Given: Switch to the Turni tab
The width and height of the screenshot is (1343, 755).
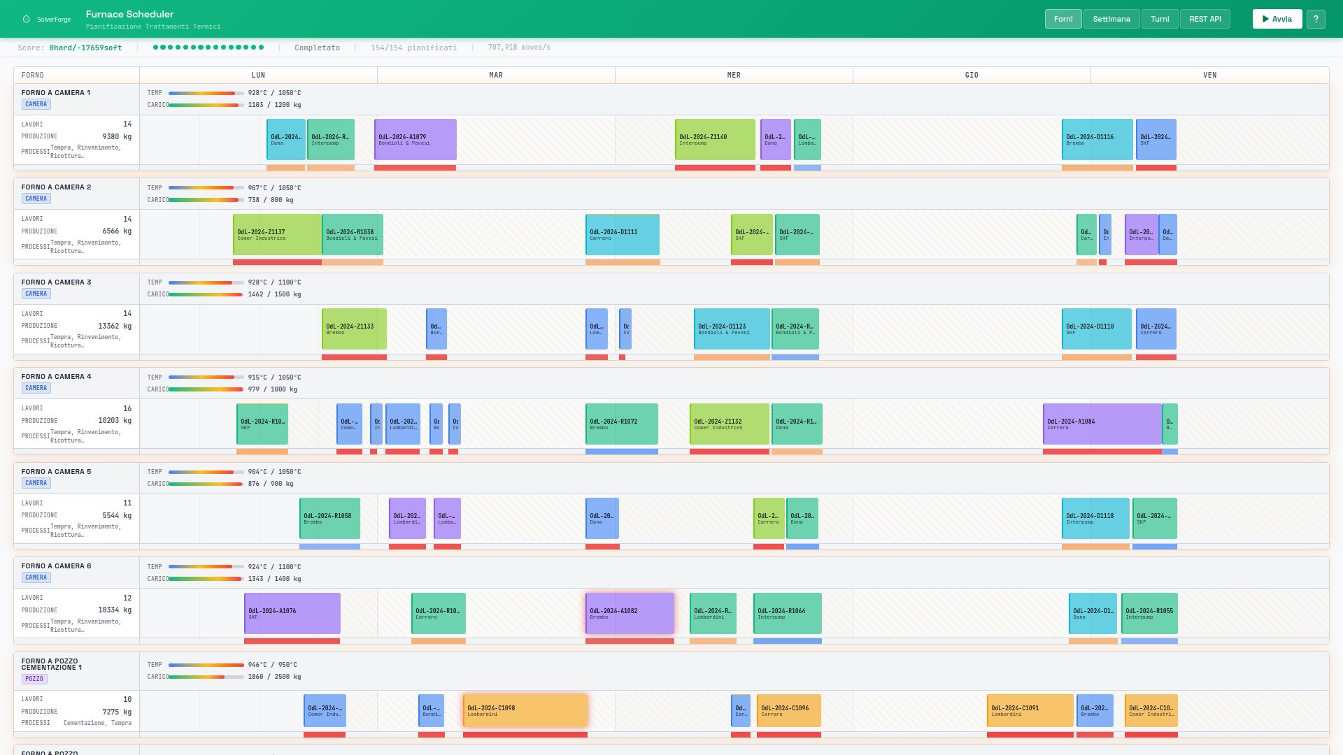Looking at the screenshot, I should coord(1160,19).
